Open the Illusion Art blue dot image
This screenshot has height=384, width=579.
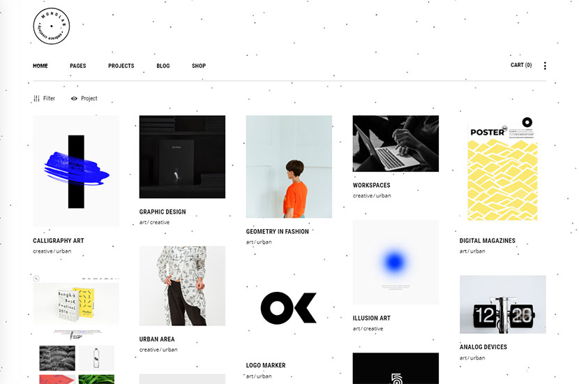pyautogui.click(x=396, y=263)
